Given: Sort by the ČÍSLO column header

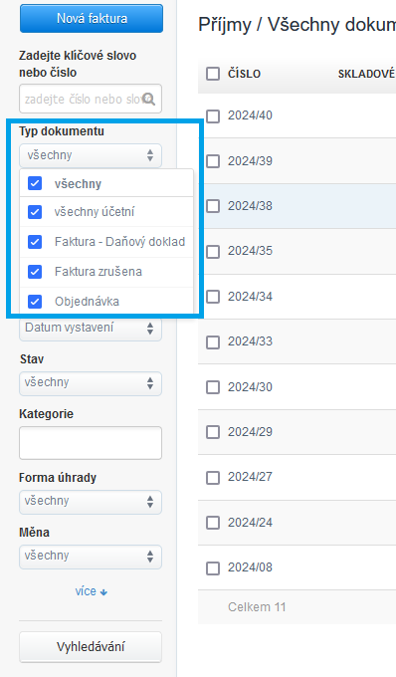Looking at the screenshot, I should pyautogui.click(x=244, y=74).
